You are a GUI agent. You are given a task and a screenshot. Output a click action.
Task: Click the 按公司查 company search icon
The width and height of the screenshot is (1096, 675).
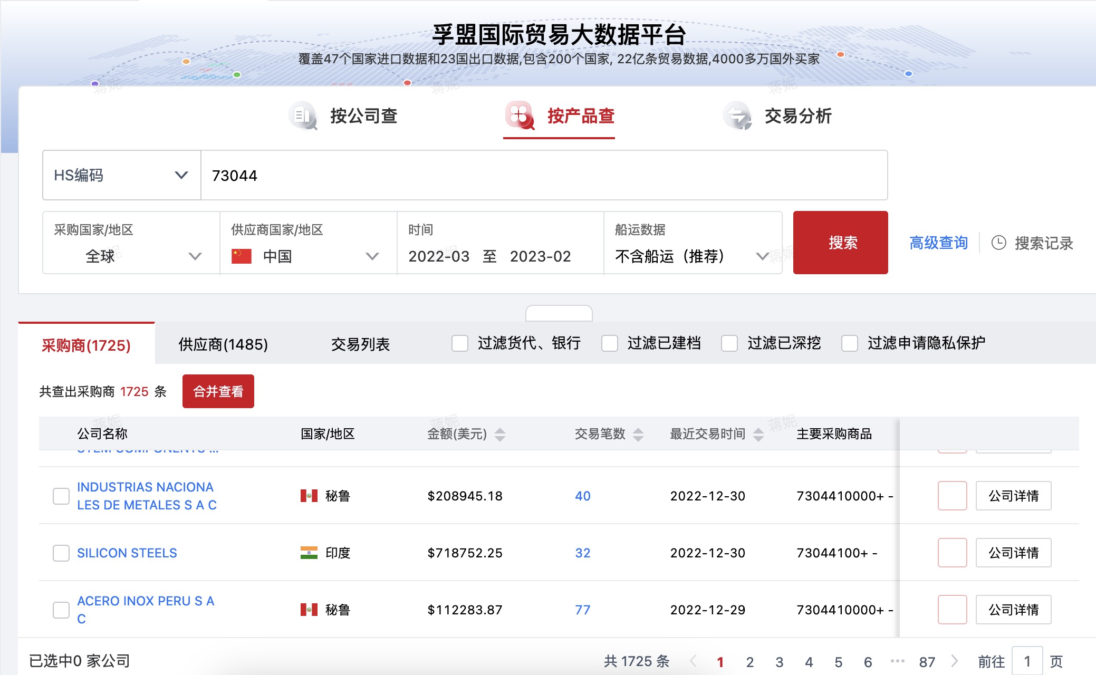pos(303,117)
